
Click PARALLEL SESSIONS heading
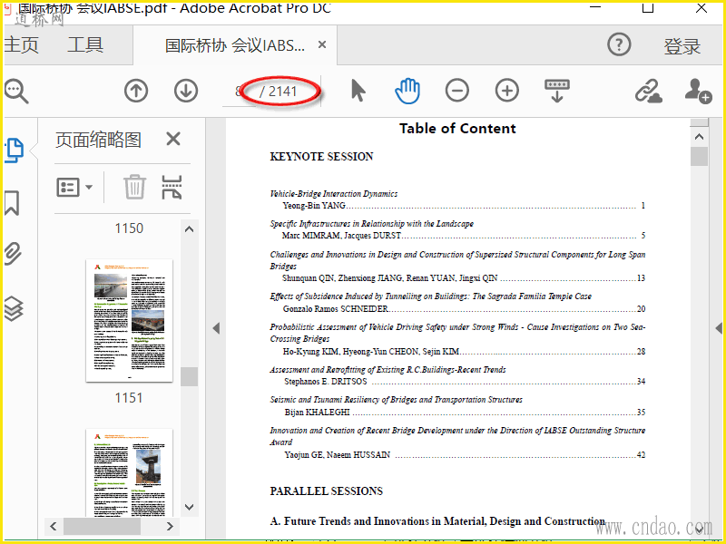pos(327,491)
